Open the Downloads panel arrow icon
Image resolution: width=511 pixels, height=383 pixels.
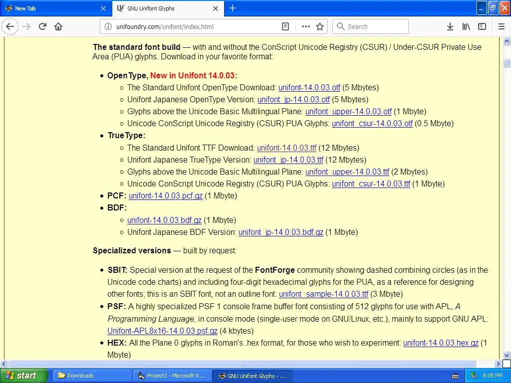click(x=450, y=26)
